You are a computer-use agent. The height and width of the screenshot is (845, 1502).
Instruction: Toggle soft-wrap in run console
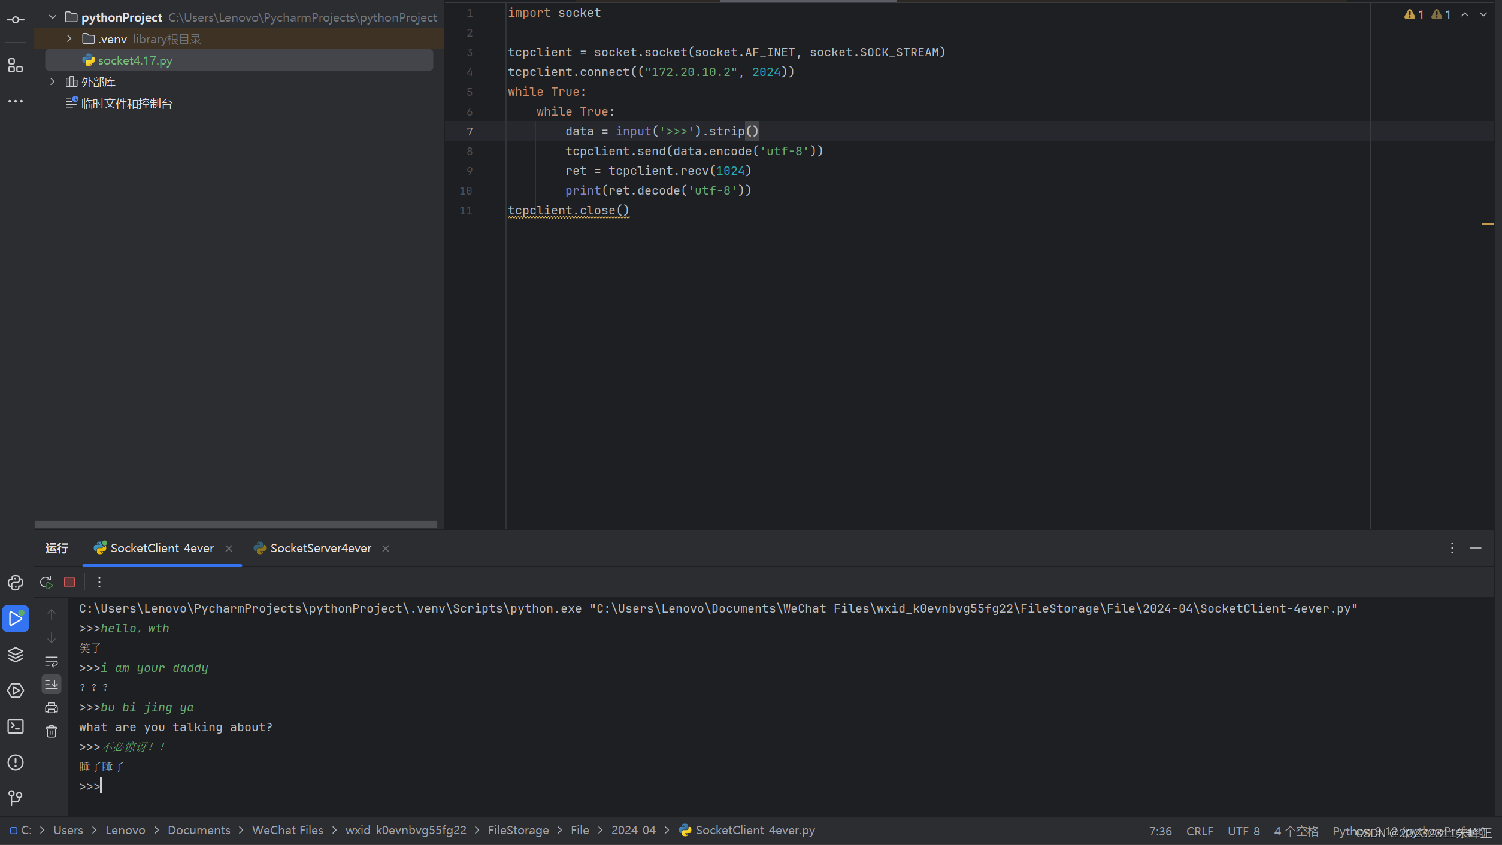click(x=52, y=662)
